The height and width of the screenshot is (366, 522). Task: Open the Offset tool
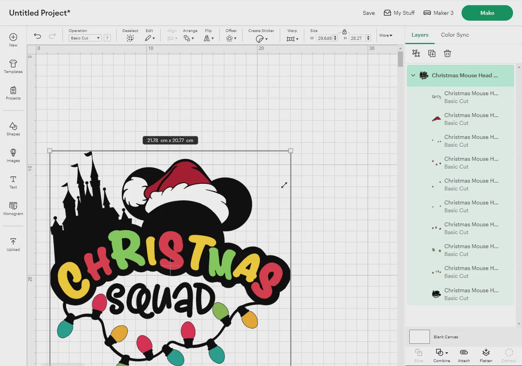click(x=231, y=38)
